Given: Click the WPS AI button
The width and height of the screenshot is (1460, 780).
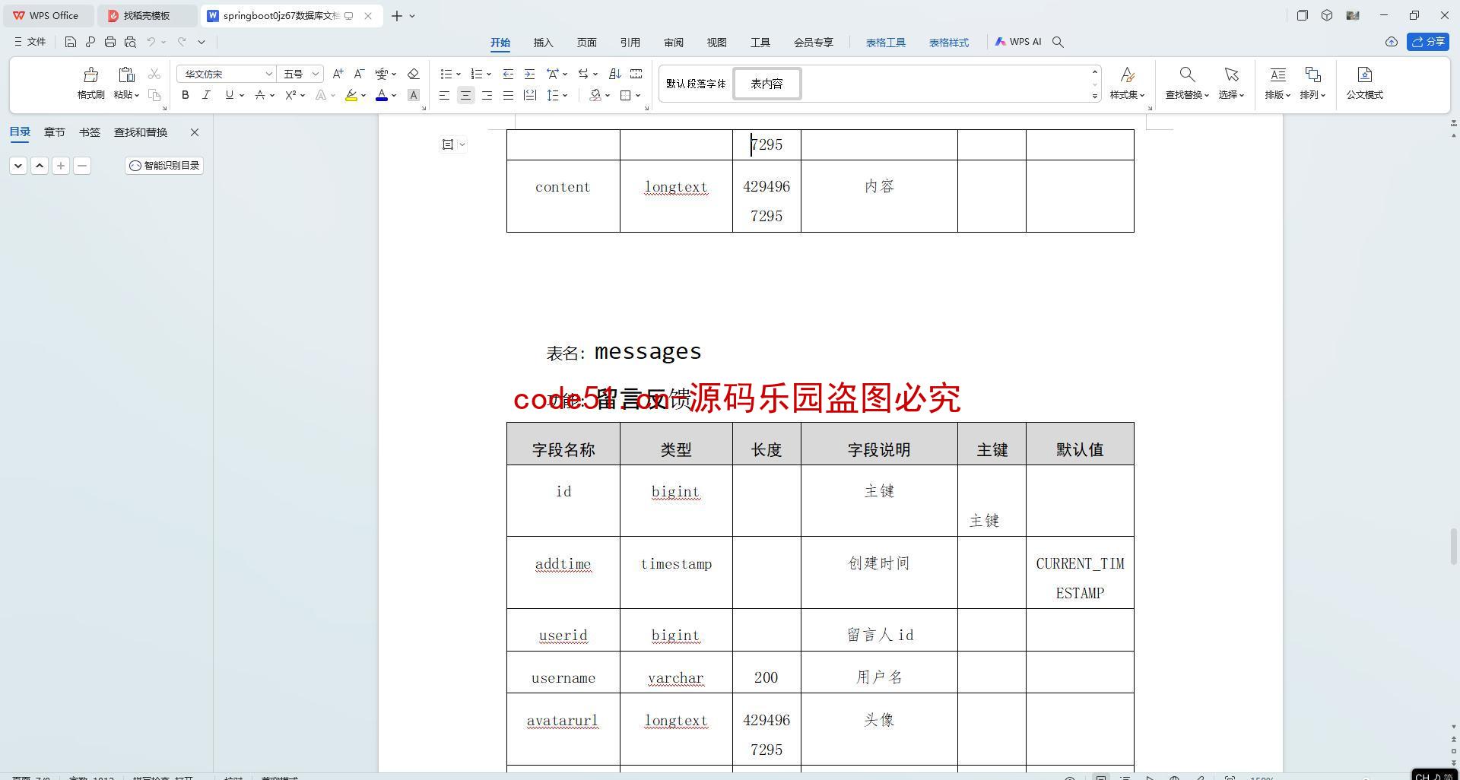Looking at the screenshot, I should coord(1018,42).
